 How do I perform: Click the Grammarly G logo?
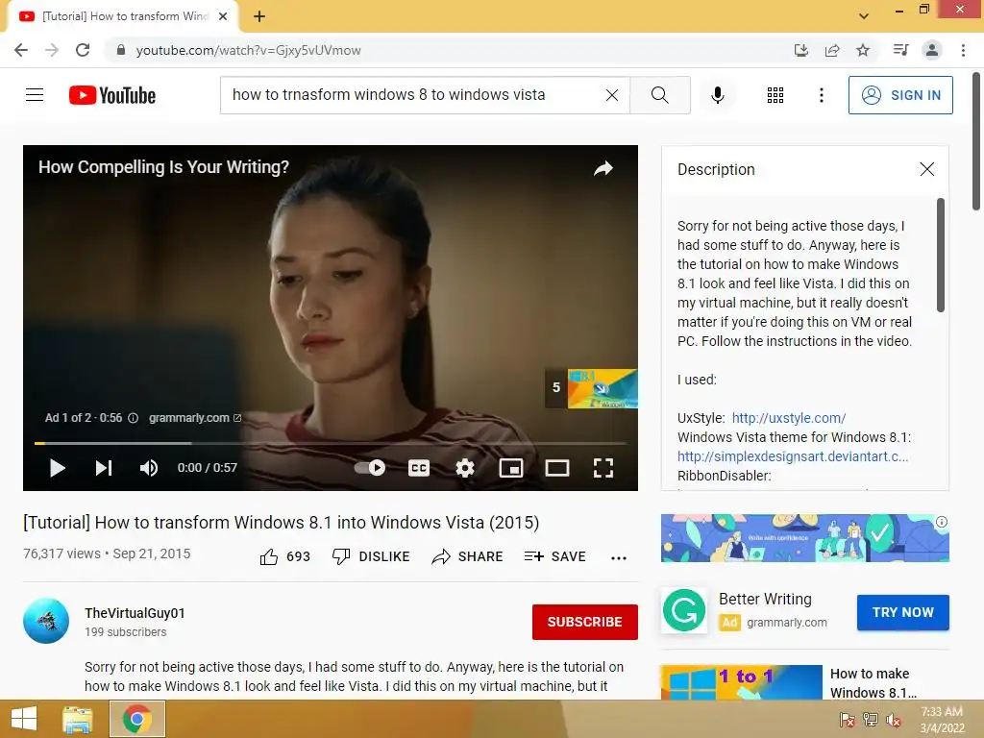click(684, 610)
